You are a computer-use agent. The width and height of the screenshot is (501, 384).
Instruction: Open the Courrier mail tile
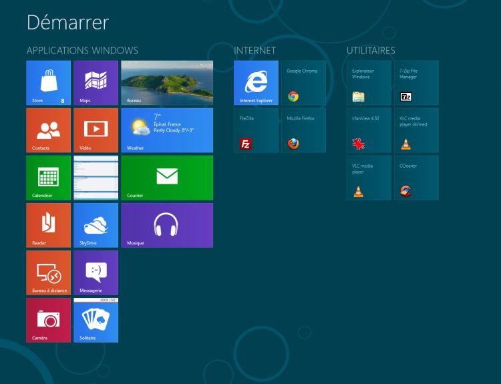[167, 178]
